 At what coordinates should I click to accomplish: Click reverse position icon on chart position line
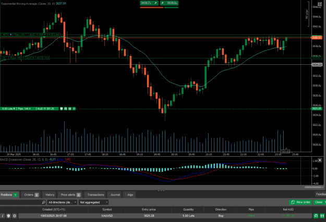(66, 109)
